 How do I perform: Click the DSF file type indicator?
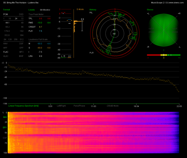point(22,44)
